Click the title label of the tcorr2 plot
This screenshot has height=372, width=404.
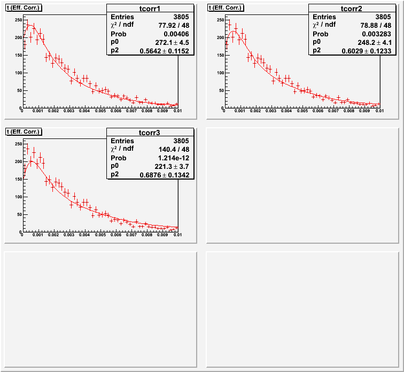(225, 7)
